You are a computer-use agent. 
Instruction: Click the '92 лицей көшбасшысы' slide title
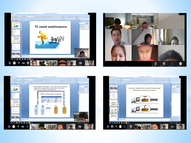pyautogui.click(x=51, y=27)
